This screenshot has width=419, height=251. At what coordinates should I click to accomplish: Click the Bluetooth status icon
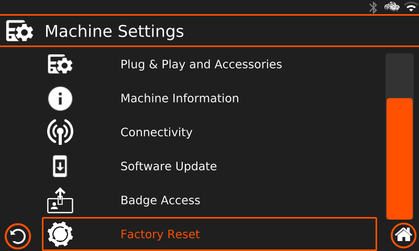[x=373, y=7]
